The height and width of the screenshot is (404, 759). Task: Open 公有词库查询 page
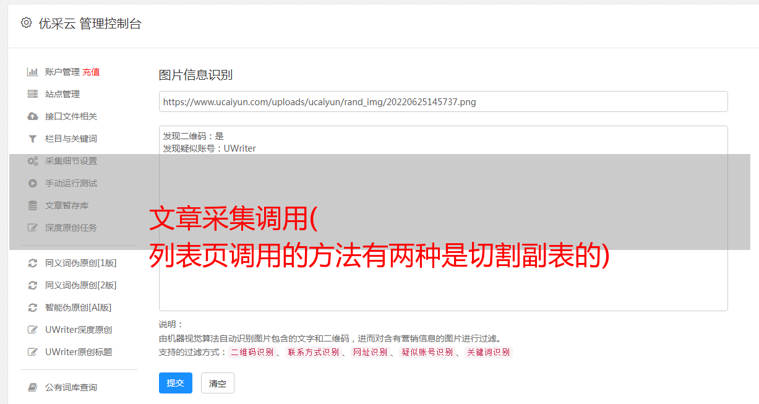tap(71, 387)
